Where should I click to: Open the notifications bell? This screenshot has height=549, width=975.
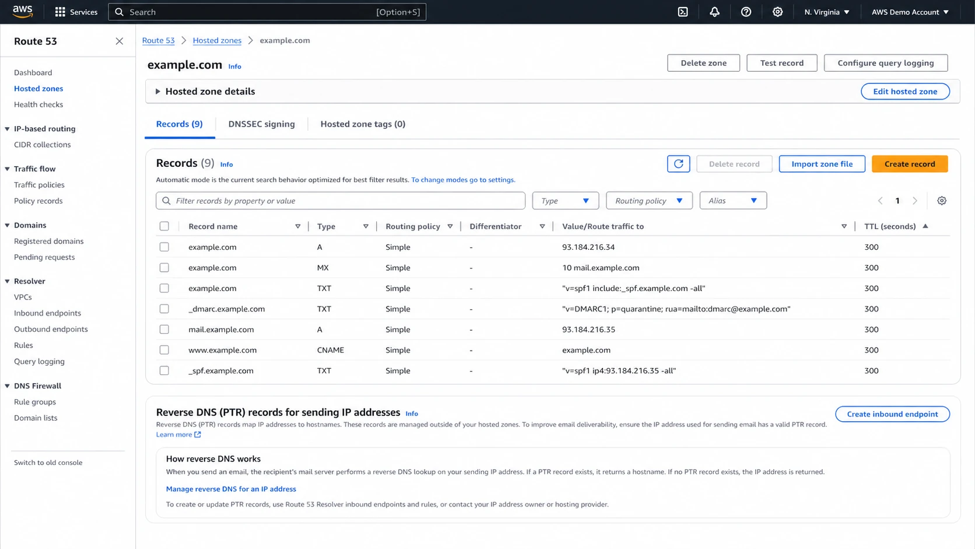pyautogui.click(x=714, y=12)
